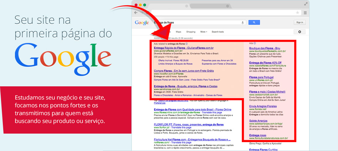Open 'Envia Arreglos Florales' ad
The width and height of the screenshot is (338, 151).
(x=263, y=106)
